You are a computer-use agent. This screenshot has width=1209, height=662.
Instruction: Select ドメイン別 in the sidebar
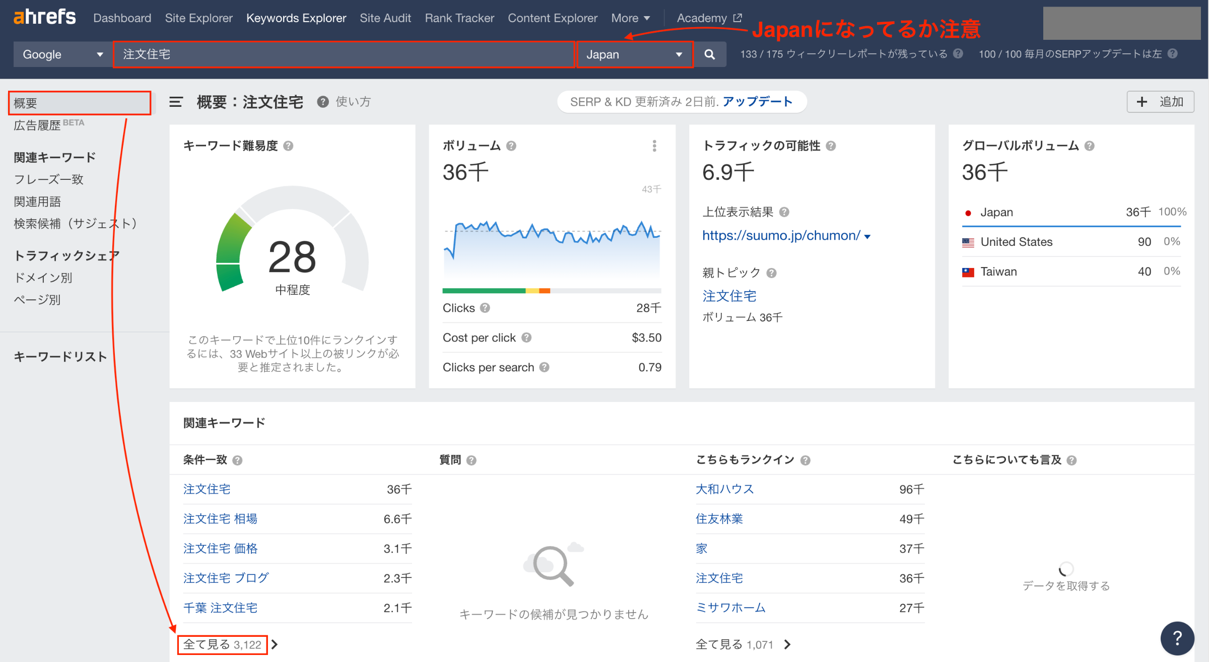point(43,278)
